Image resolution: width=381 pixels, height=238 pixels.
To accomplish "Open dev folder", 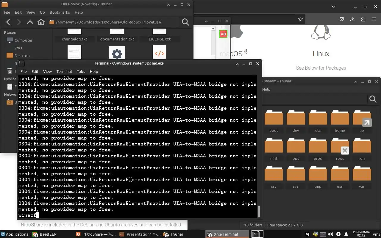I will pos(296,121).
